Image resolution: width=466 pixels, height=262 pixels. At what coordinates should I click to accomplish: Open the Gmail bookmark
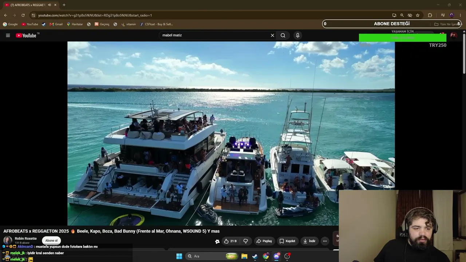pos(56,24)
